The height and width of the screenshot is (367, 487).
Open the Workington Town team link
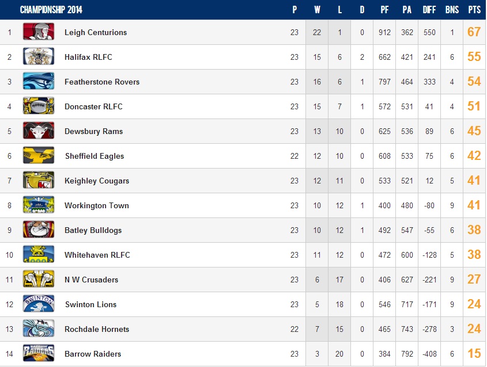click(96, 205)
